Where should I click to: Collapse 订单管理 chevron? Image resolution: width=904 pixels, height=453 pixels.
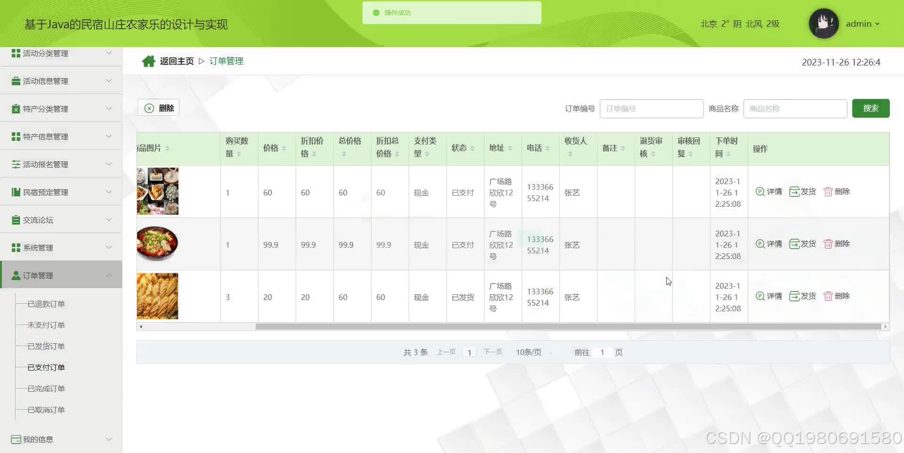(x=109, y=275)
